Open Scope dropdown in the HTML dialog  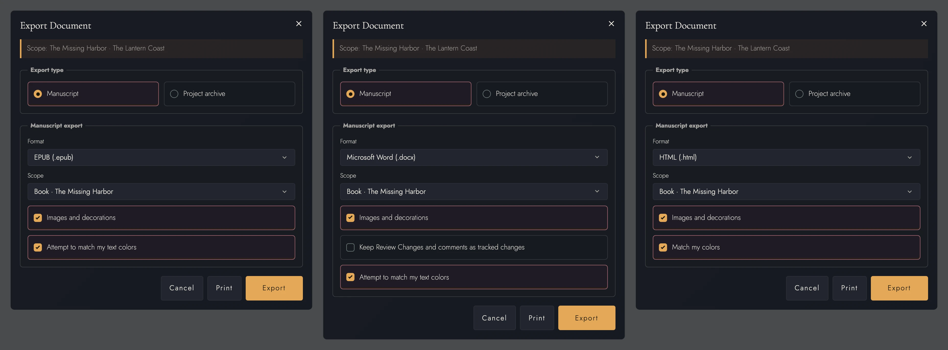(x=786, y=192)
